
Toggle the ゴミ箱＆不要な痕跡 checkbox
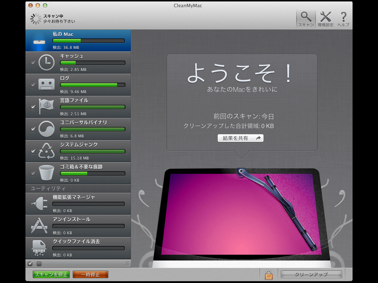(x=33, y=173)
